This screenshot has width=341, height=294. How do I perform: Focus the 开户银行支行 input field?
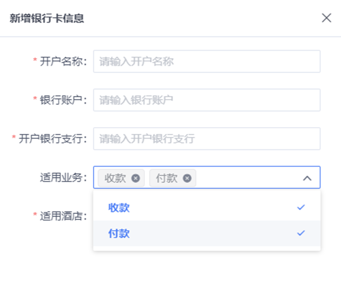(x=207, y=139)
